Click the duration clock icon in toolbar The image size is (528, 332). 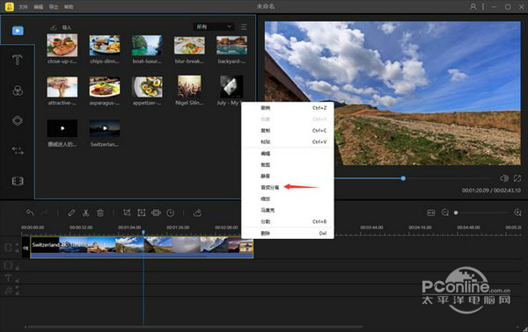[x=171, y=213]
